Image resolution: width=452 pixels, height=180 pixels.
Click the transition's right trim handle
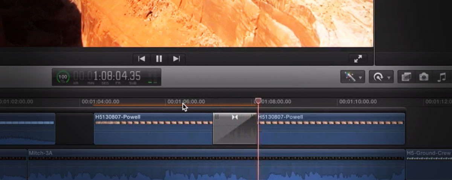(x=253, y=117)
